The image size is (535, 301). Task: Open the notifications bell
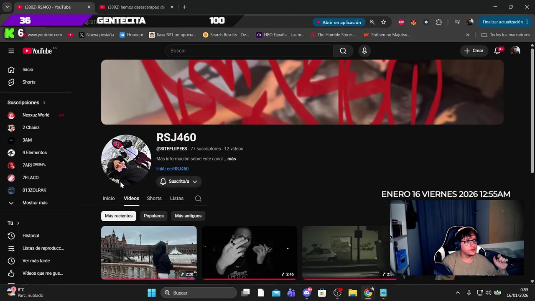pyautogui.click(x=497, y=51)
